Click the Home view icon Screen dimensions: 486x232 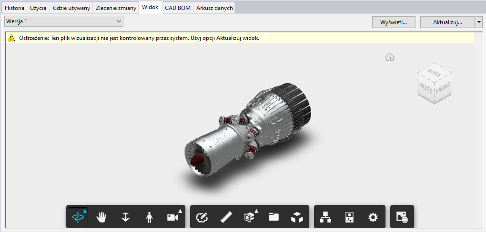(x=390, y=57)
